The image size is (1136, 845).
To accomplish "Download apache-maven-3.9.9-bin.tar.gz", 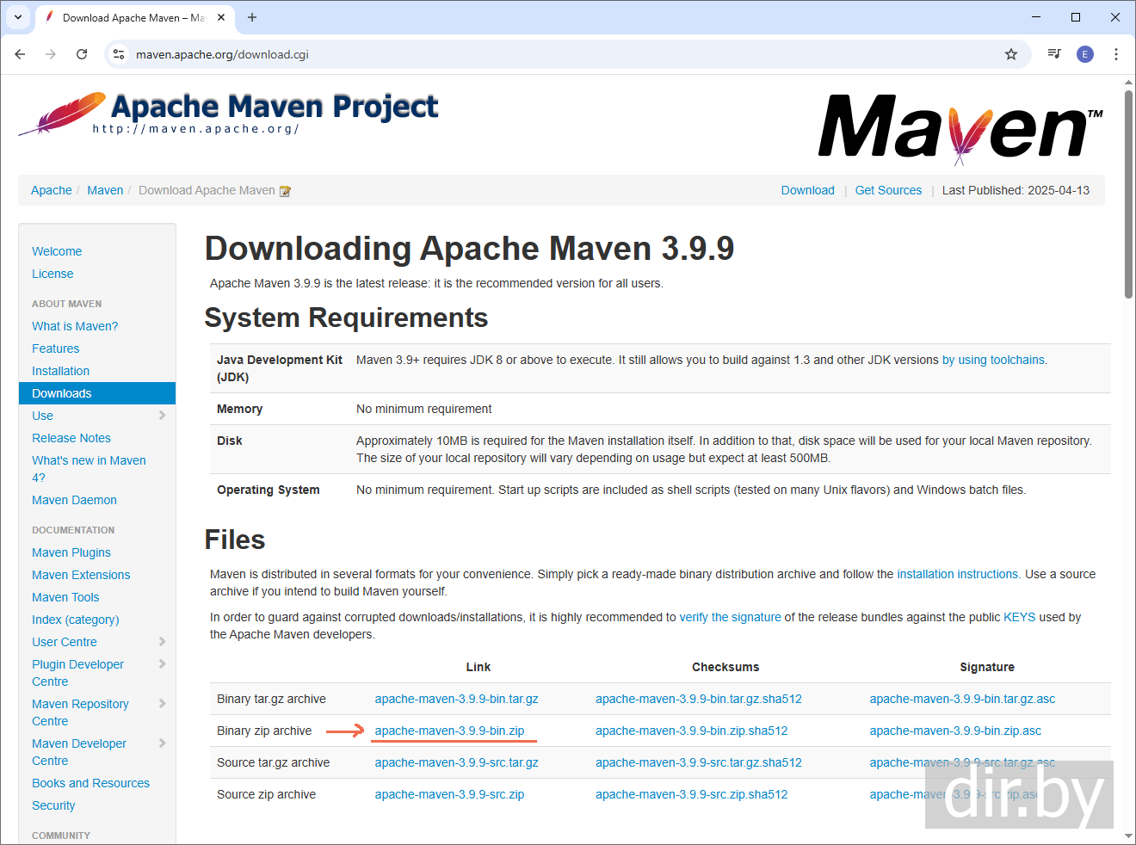I will pos(457,699).
